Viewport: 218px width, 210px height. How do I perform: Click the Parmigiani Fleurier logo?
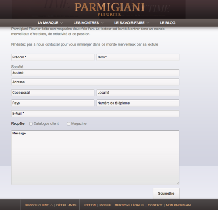[x=109, y=9]
